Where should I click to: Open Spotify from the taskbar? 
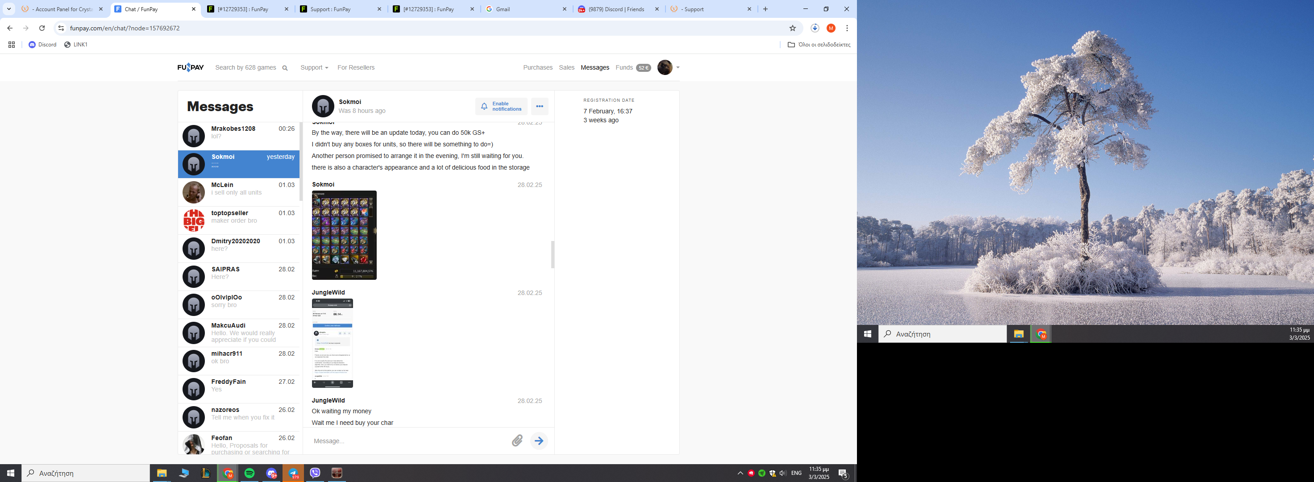coord(249,473)
